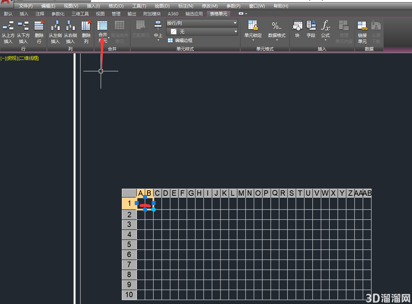Open the background fill 无 dropdown

[202, 32]
